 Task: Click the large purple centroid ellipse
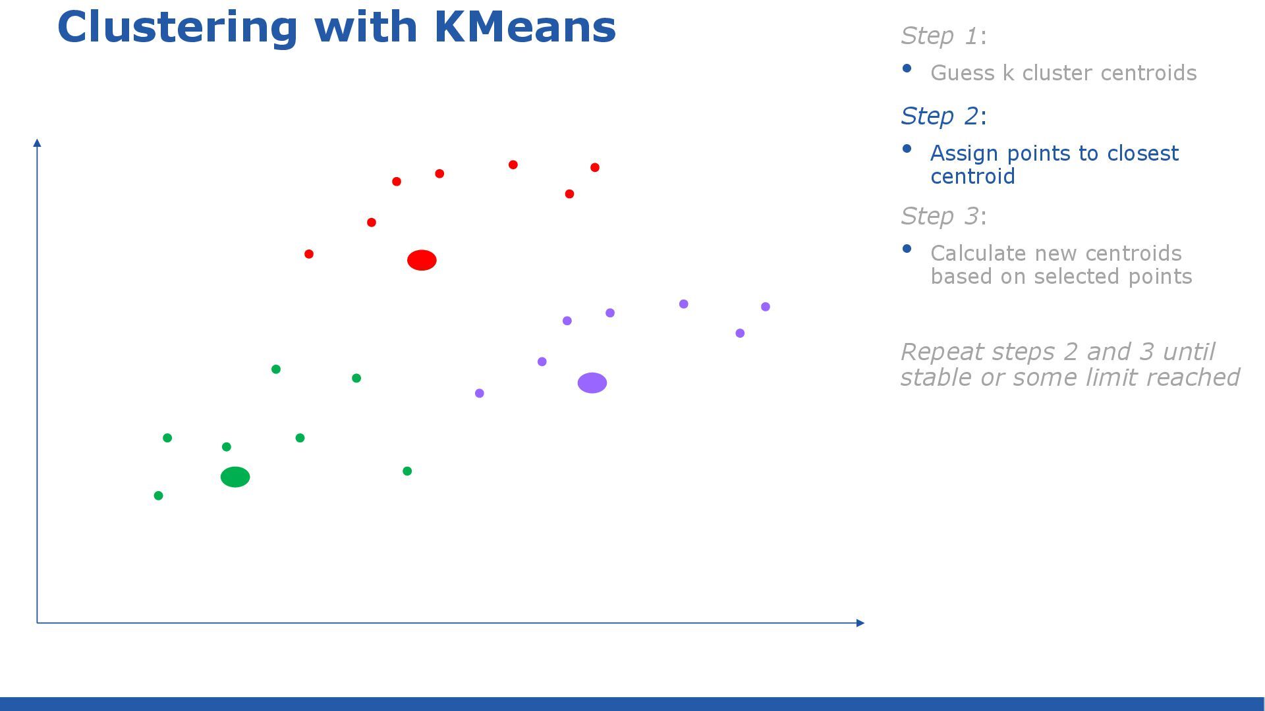(592, 382)
